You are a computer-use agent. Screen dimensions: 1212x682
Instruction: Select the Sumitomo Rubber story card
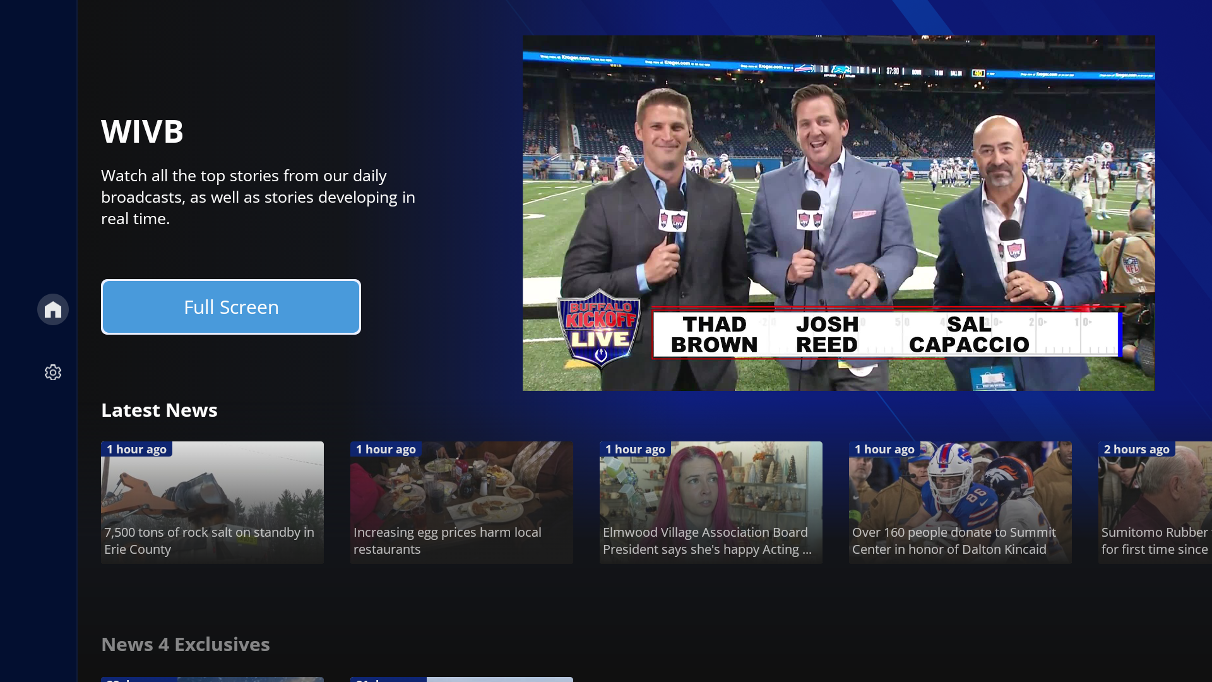point(1155,502)
